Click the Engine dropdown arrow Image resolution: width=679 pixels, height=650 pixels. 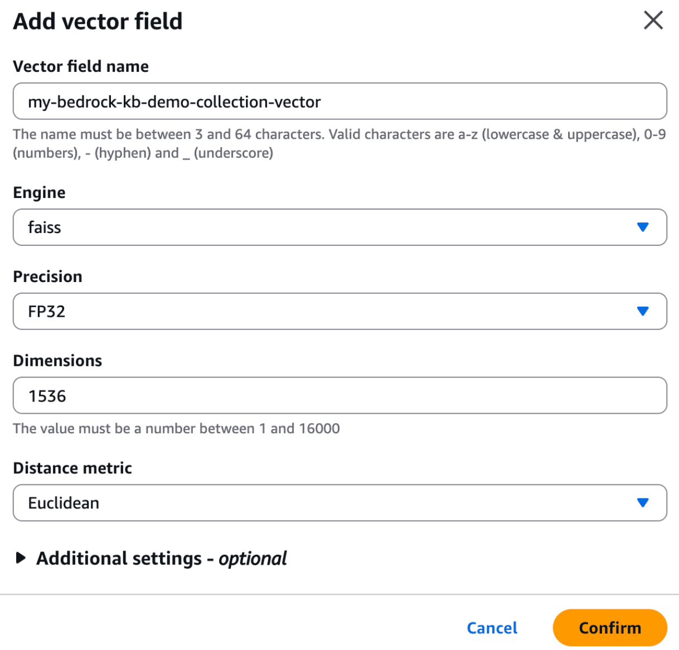(x=642, y=227)
